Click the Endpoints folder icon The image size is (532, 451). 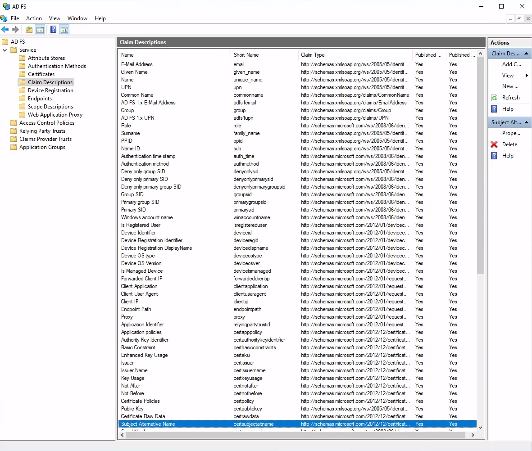22,99
